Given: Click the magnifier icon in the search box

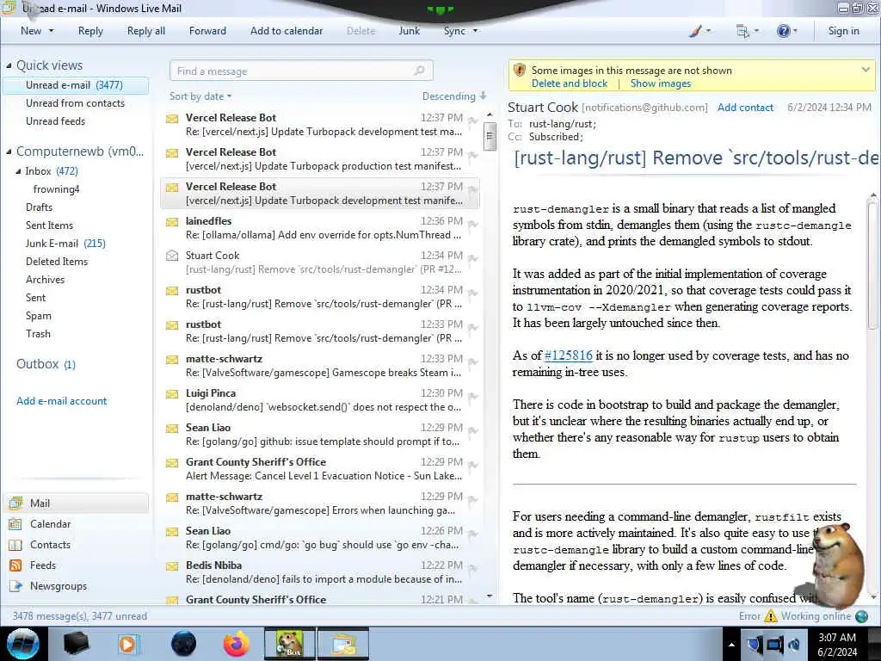Looking at the screenshot, I should coord(419,71).
